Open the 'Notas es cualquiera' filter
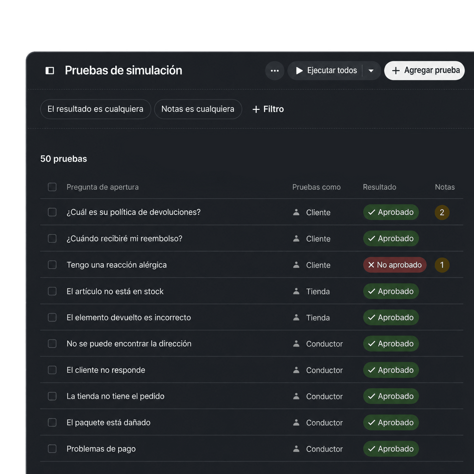The image size is (474, 474). click(x=198, y=109)
